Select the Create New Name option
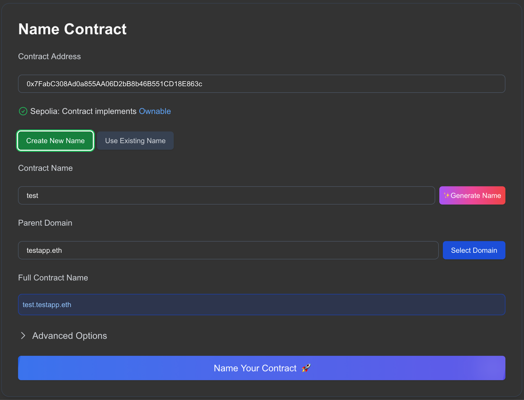The height and width of the screenshot is (400, 524). (55, 141)
